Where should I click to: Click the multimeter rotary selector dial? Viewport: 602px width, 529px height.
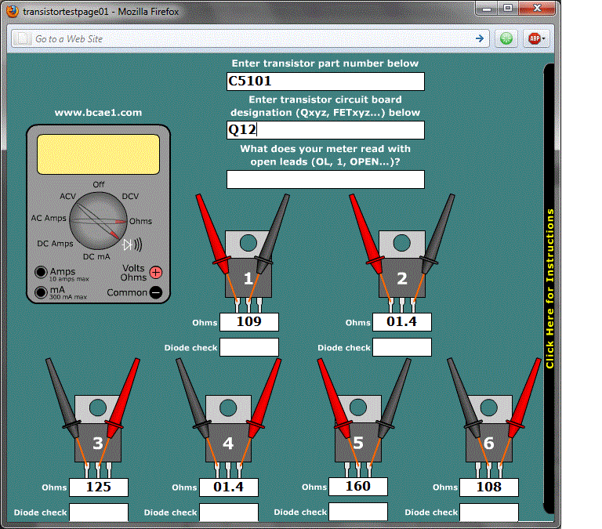coord(98,222)
